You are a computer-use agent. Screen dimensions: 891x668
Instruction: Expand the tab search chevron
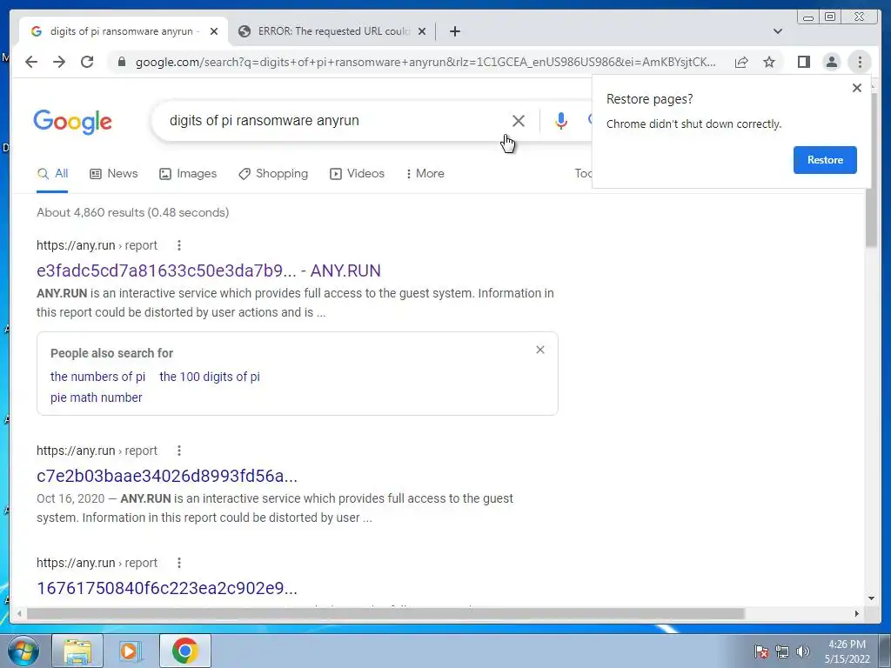778,31
